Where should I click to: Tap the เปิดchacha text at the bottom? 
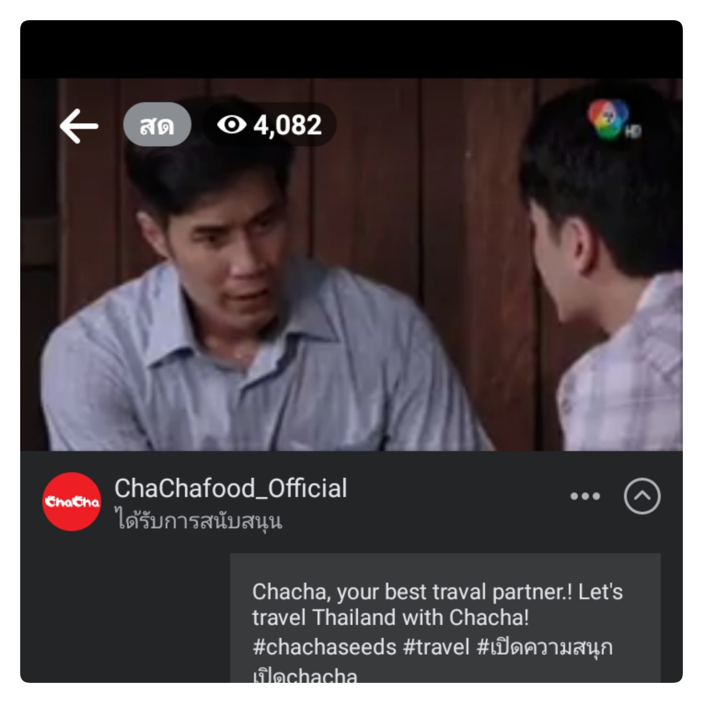coord(305,675)
